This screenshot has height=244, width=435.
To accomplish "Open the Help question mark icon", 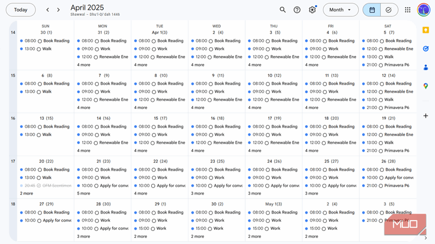I will point(297,10).
